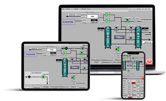
Task: Close the Filters SP popup on phone
Action: pyautogui.click(x=143, y=78)
